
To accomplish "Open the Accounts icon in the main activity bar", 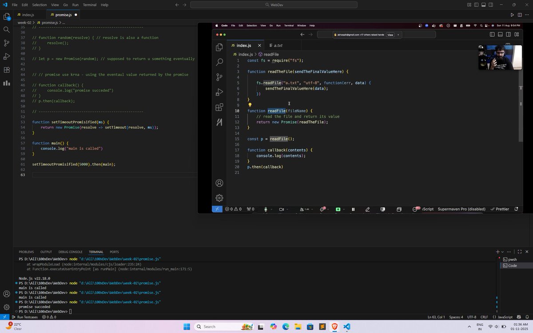I will [7, 293].
